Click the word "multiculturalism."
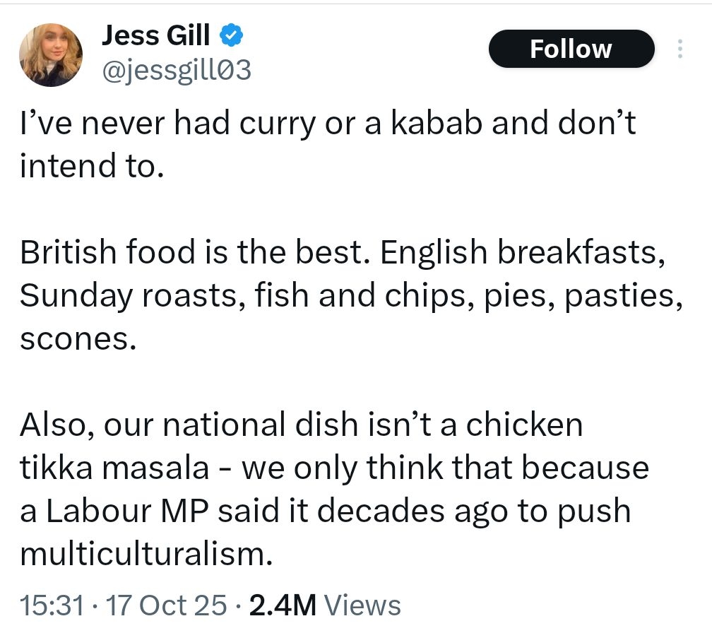Screen dimensions: 712x633 point(146,554)
